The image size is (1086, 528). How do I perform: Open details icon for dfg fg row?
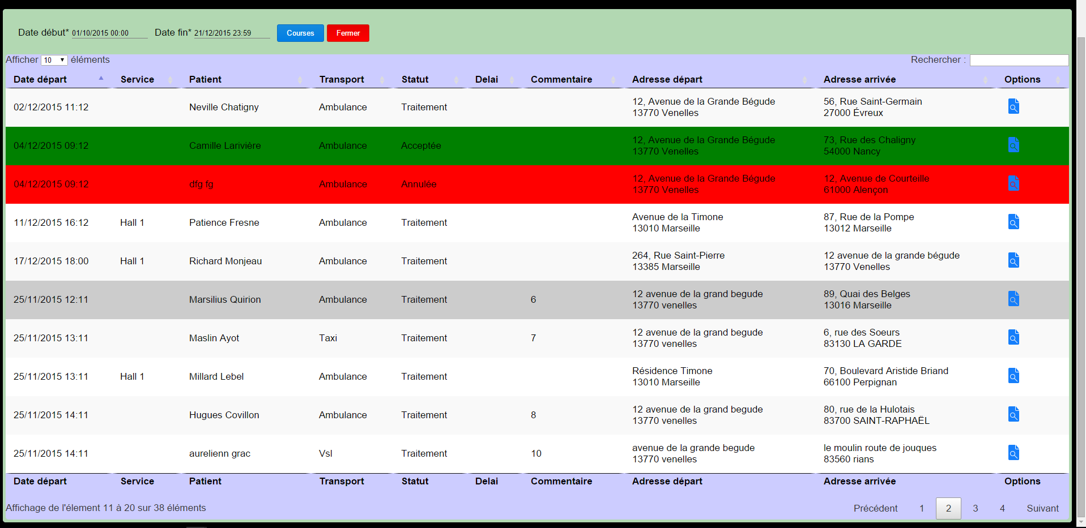click(x=1013, y=183)
